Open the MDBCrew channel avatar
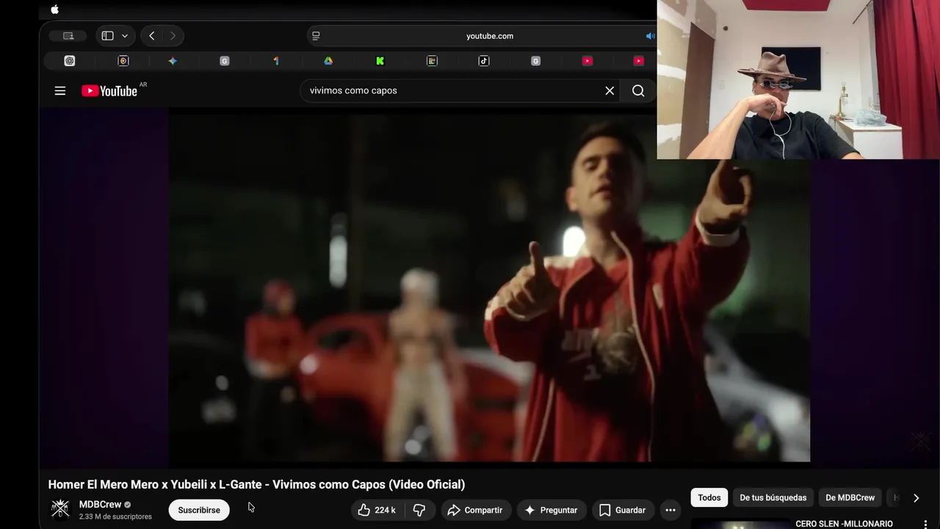This screenshot has width=940, height=529. pyautogui.click(x=59, y=509)
